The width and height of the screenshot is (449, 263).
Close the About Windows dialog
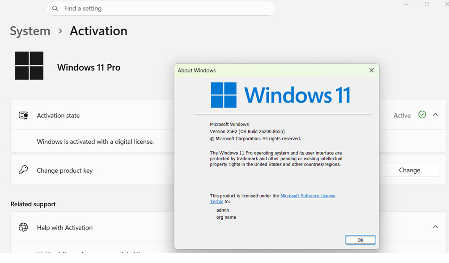pos(371,70)
